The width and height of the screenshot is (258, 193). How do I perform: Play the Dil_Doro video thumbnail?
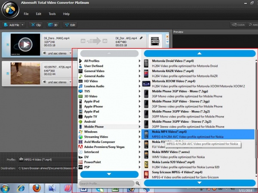pyautogui.click(x=25, y=45)
